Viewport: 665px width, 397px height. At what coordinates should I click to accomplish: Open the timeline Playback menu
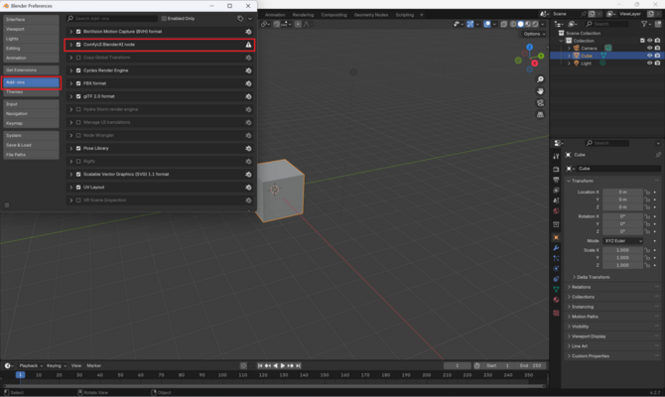(31, 365)
